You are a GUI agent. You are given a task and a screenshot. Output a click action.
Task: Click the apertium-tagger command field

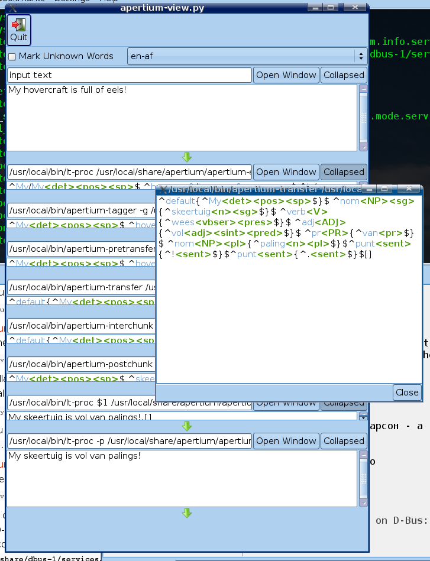[82, 210]
